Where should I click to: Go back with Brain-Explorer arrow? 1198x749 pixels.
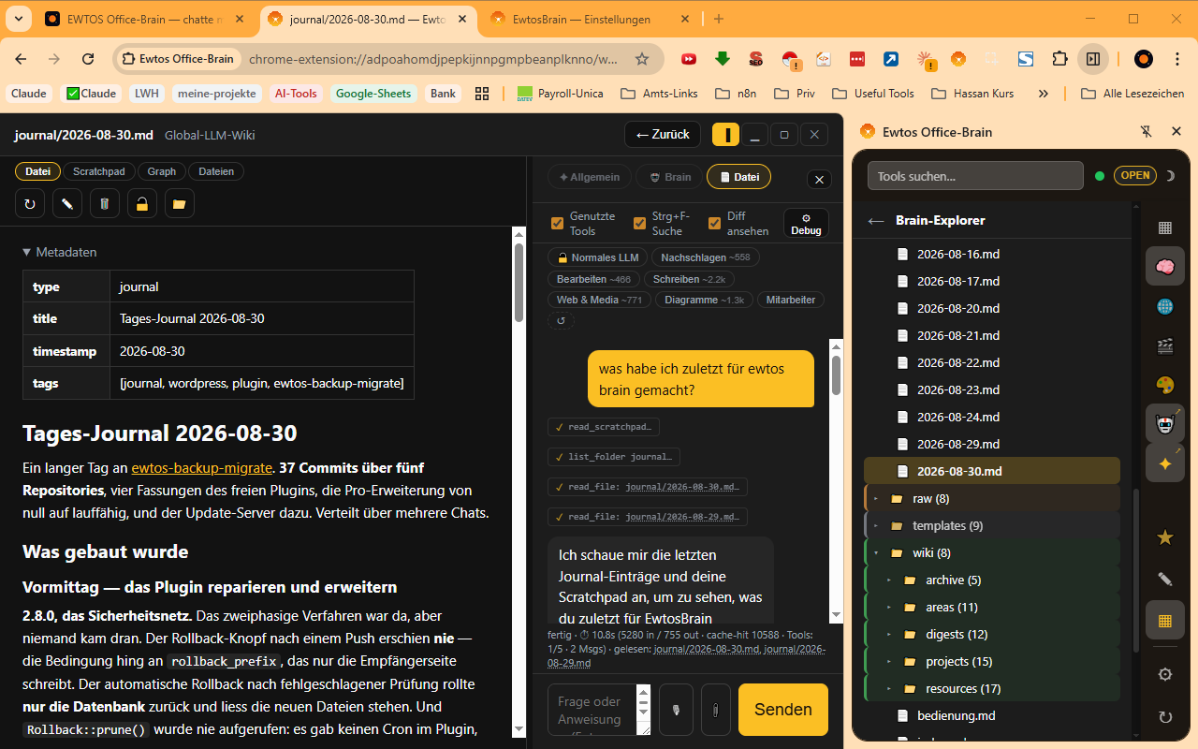click(x=876, y=221)
